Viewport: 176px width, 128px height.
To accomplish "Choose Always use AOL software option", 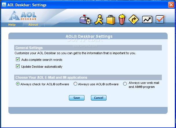I will [x=75, y=84].
